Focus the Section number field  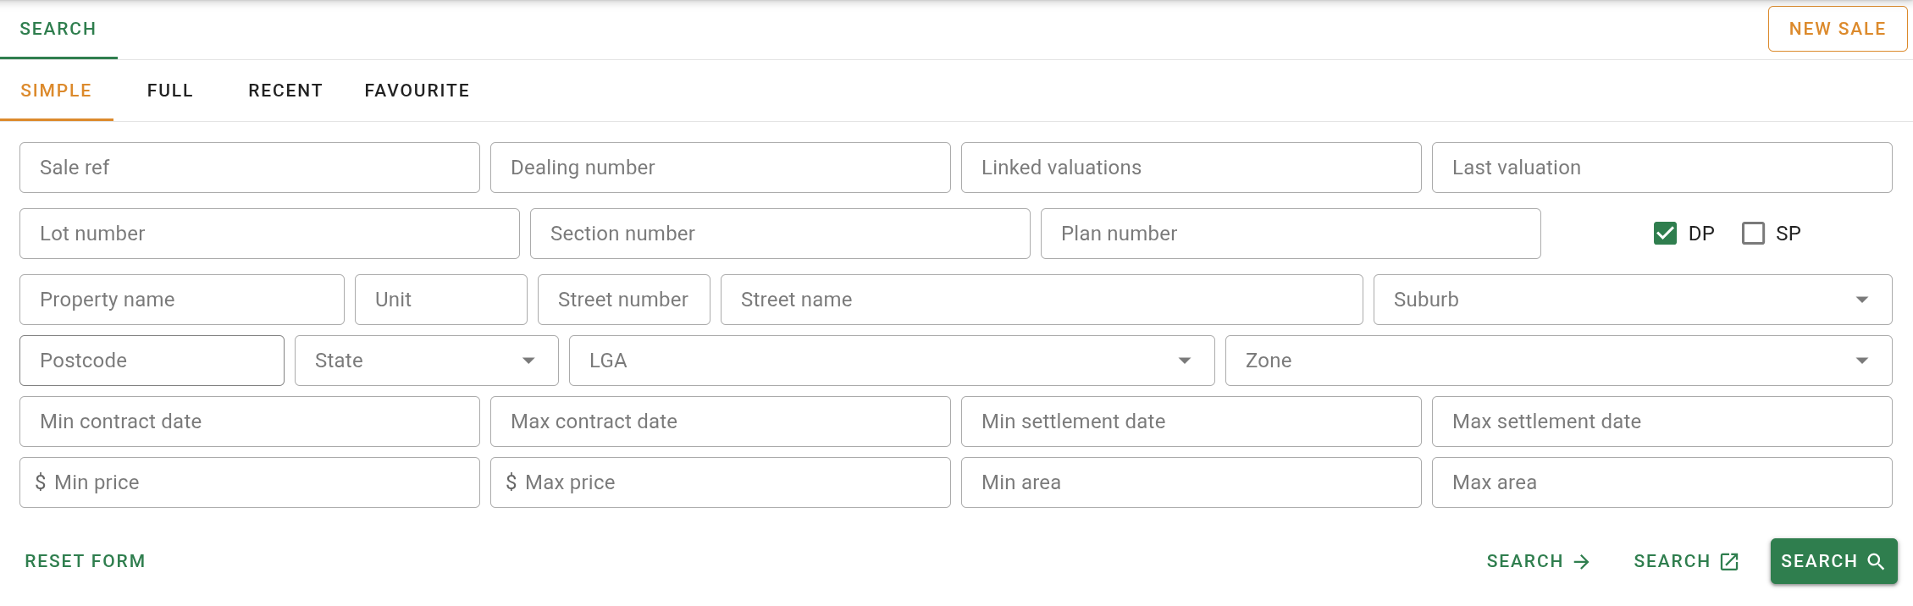pyautogui.click(x=780, y=234)
